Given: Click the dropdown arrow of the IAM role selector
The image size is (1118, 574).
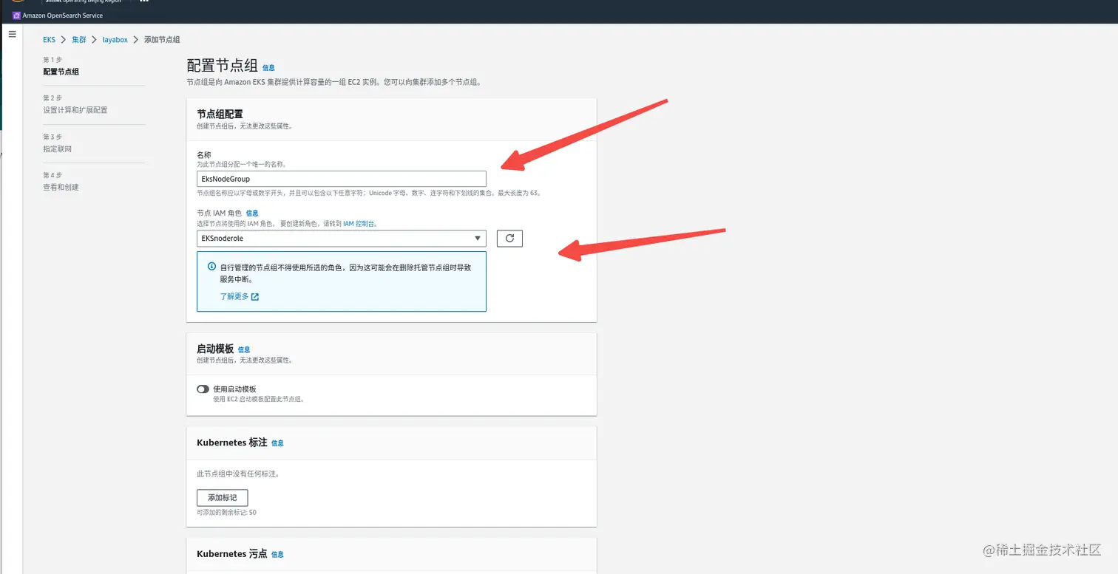Looking at the screenshot, I should (x=478, y=238).
